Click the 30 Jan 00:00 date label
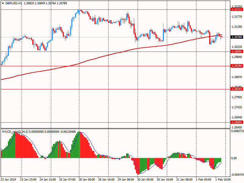This screenshot has height=183, width=244. (x=145, y=180)
